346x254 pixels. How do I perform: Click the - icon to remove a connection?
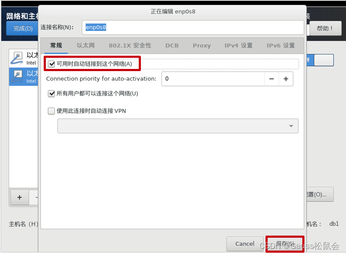pyautogui.click(x=36, y=197)
